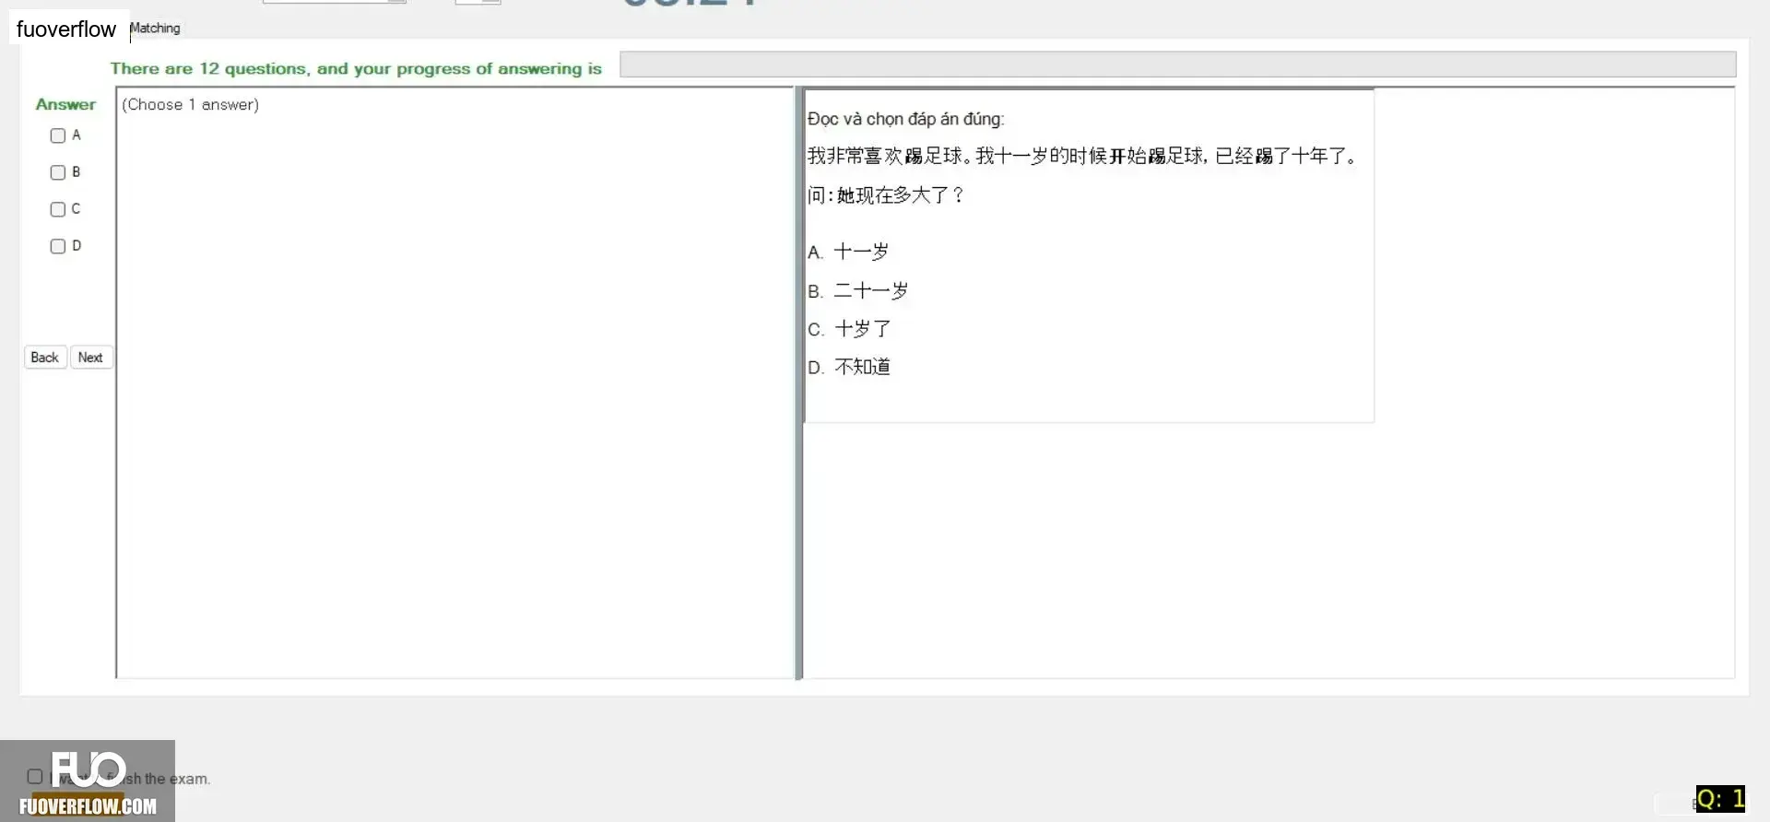The height and width of the screenshot is (822, 1770).
Task: Click the answering progress bar
Action: [x=1177, y=65]
